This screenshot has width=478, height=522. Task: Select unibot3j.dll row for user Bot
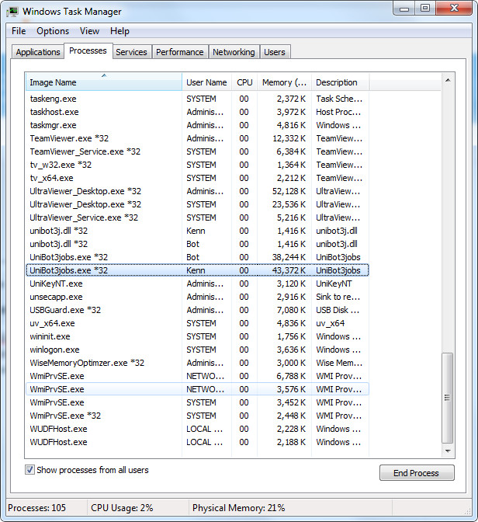tap(197, 244)
